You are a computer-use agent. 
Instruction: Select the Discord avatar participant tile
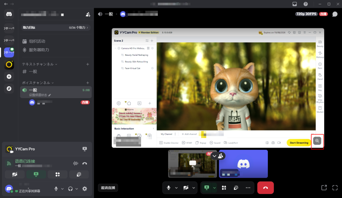coord(243,164)
